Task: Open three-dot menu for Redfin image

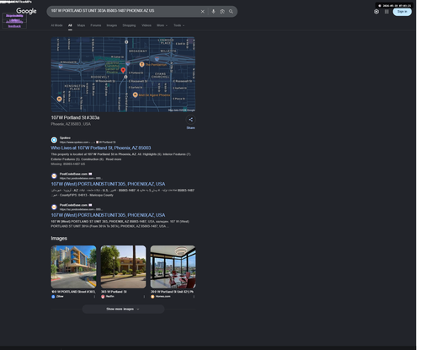Action: point(144,297)
